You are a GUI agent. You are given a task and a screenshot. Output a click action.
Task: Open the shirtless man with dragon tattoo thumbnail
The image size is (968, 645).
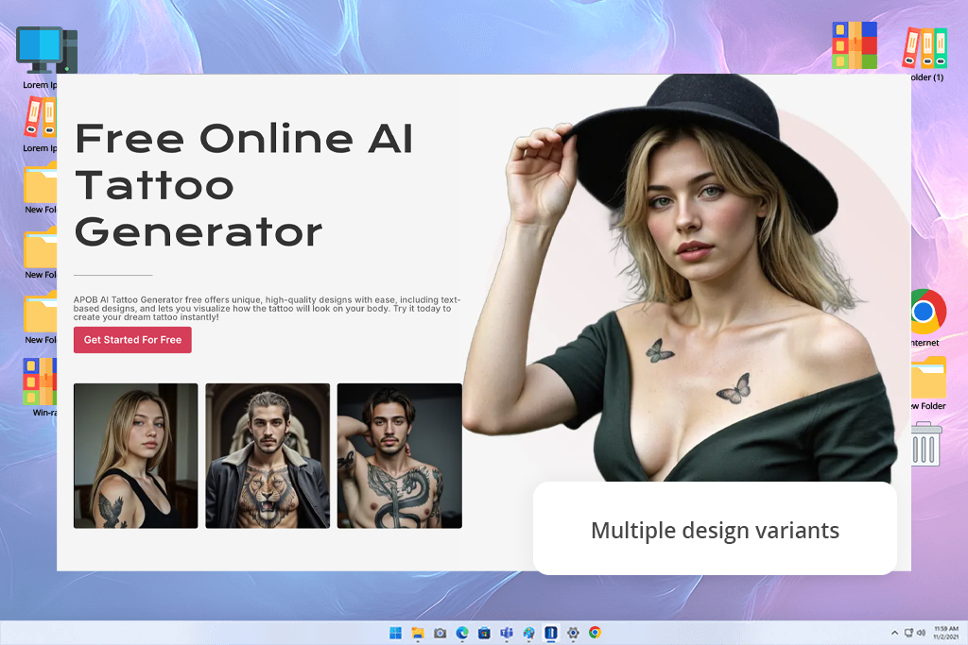pyautogui.click(x=400, y=456)
